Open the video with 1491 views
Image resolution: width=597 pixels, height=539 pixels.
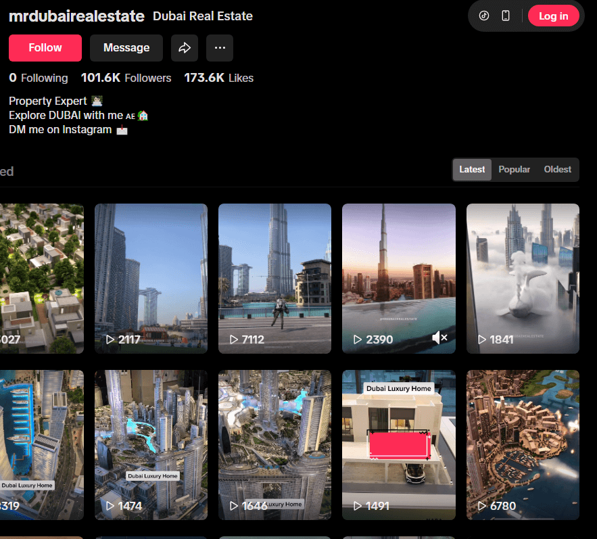point(399,445)
